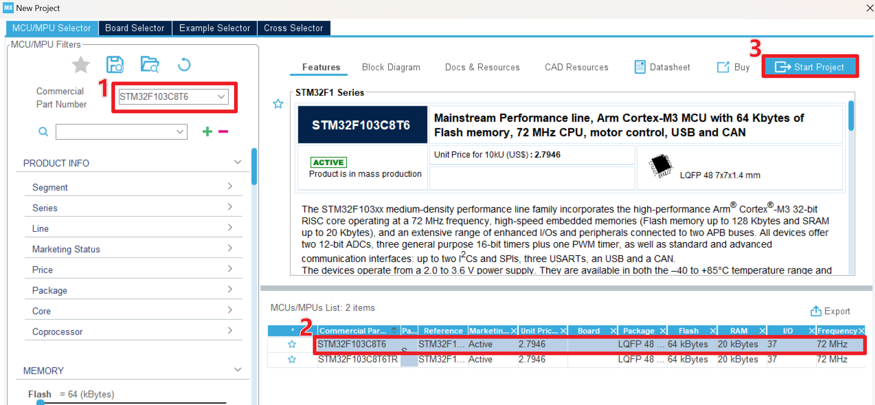Toggle favorite star beside STM32F1 Series panel
This screenshot has width=875, height=405.
coord(278,104)
